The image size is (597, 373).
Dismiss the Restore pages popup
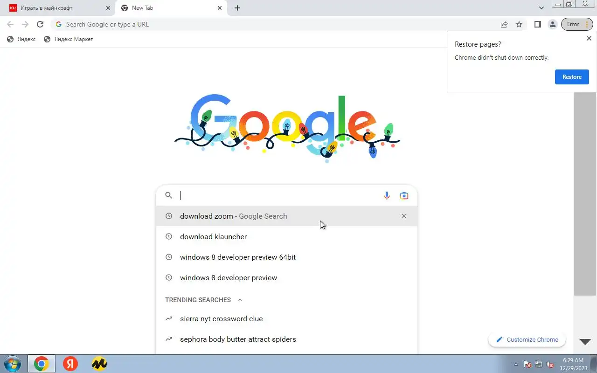[x=589, y=38]
